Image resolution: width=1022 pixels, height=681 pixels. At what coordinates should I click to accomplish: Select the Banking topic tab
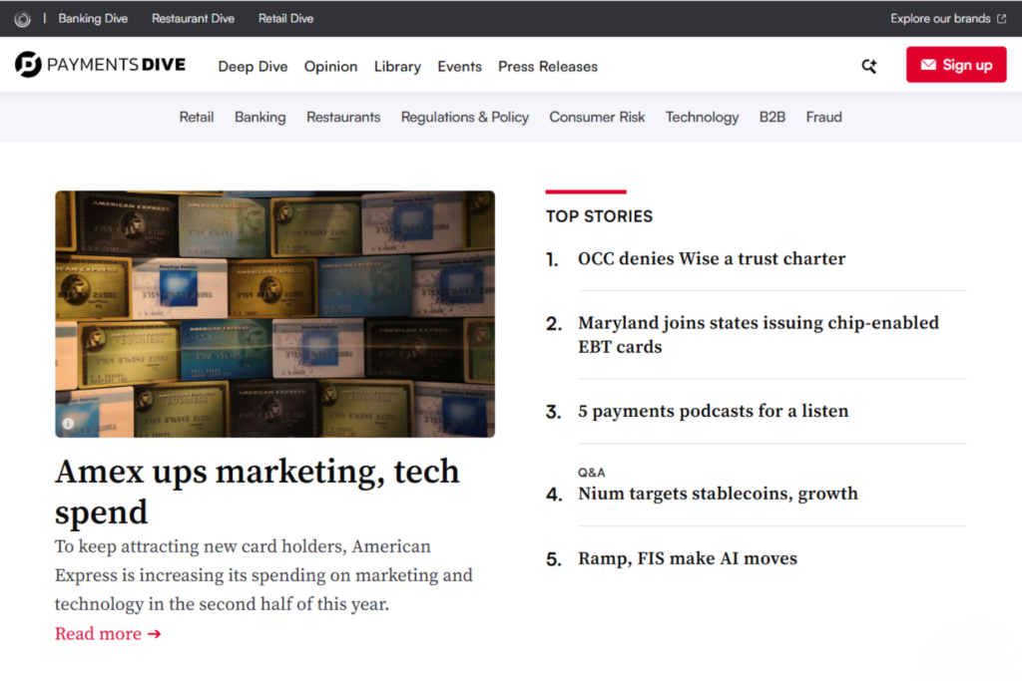point(260,118)
